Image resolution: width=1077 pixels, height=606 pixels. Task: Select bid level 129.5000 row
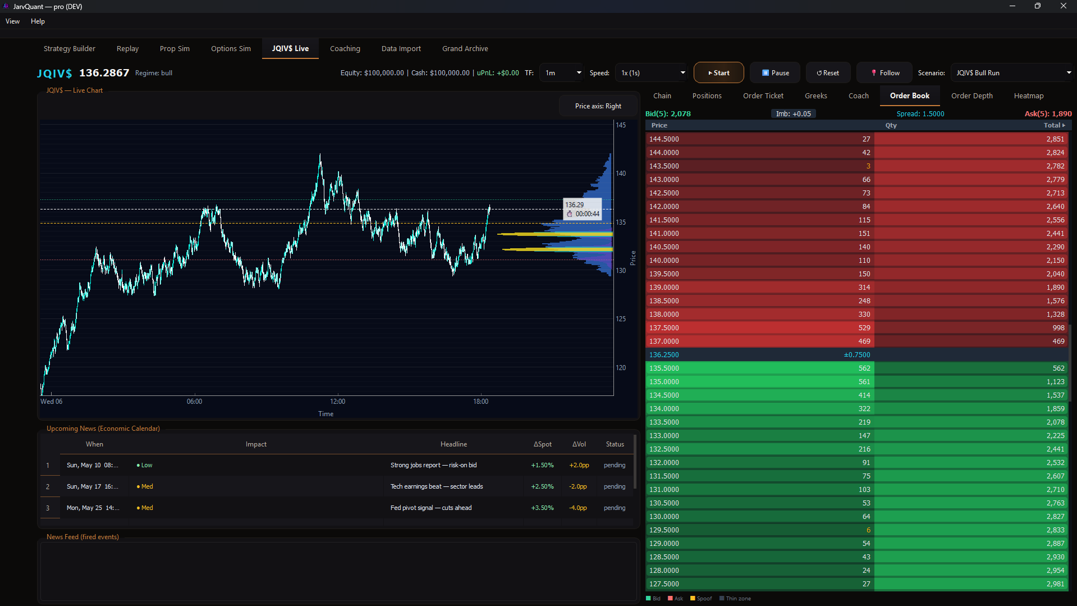coord(857,530)
